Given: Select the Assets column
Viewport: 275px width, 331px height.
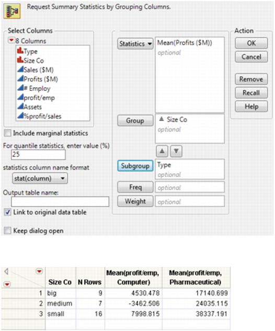Looking at the screenshot, I should click(x=32, y=107).
